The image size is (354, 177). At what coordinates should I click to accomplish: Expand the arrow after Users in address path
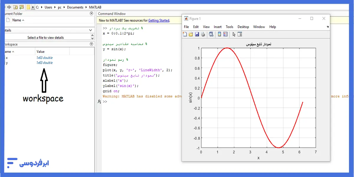(x=55, y=7)
